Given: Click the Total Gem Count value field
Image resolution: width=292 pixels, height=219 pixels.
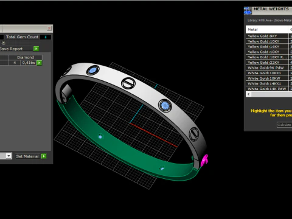Looking at the screenshot, I should point(46,37).
